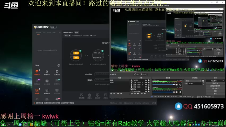Add a source with the OBS sources plus button

132,94
